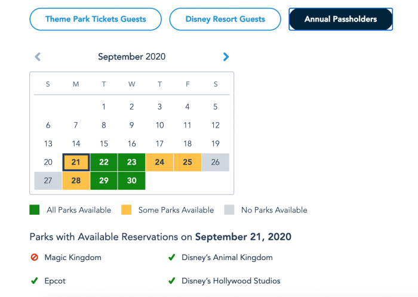Viewport: 418px width, 297px height.
Task: Advance to next month with right chevron
Action: coord(226,57)
